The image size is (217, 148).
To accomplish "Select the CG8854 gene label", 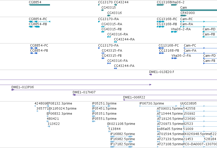I will pyautogui.click(x=35, y=2).
